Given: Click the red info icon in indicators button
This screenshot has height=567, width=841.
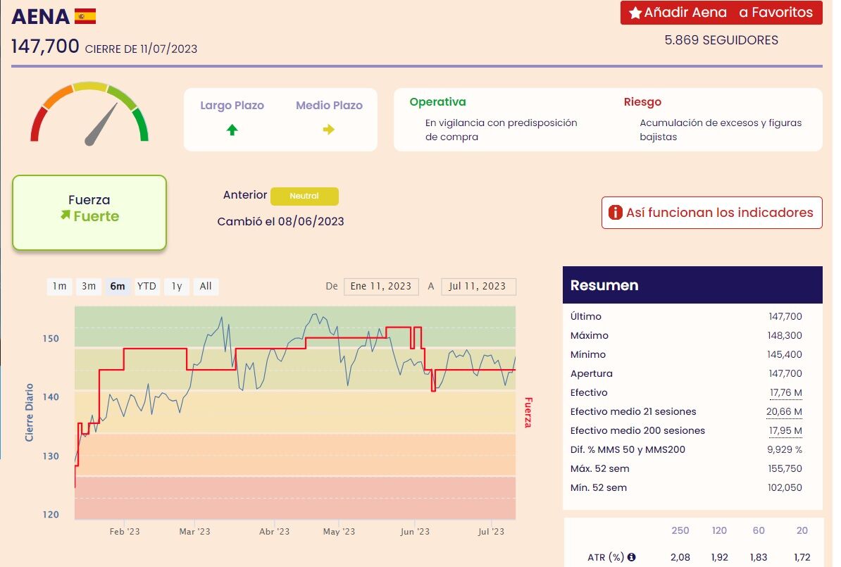Looking at the screenshot, I should (615, 213).
